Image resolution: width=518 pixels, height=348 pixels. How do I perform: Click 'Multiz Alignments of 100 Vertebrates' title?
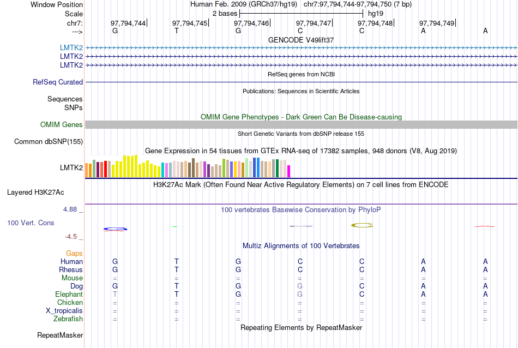point(301,246)
